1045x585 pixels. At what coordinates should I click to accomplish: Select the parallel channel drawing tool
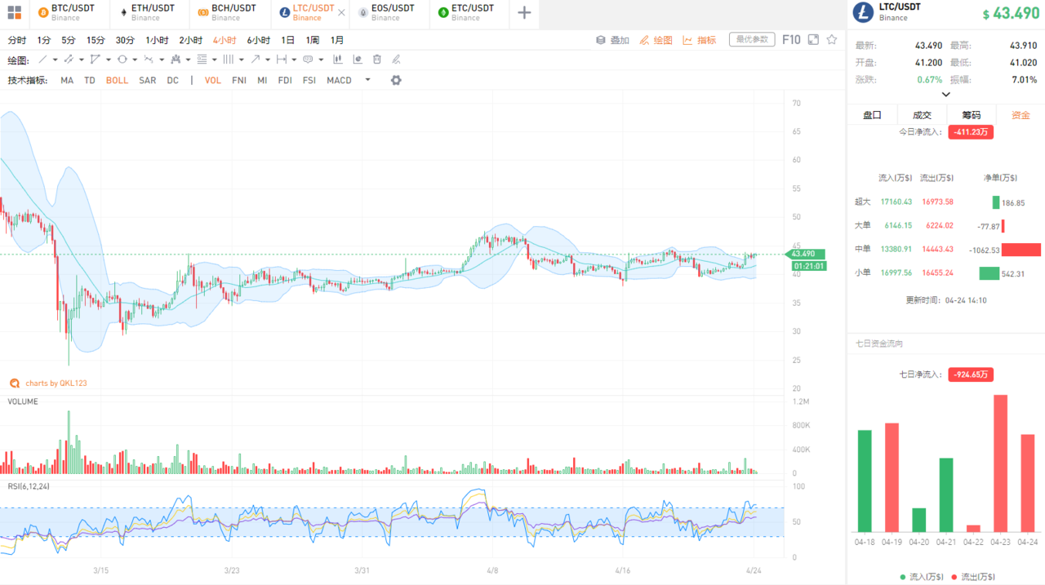point(69,60)
